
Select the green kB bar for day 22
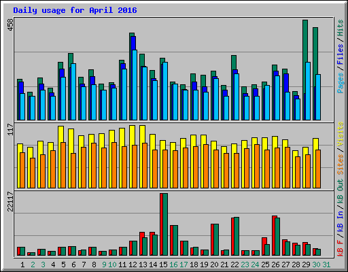click(x=237, y=237)
